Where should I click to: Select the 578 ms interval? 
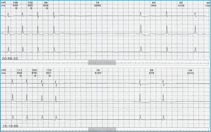(34, 73)
